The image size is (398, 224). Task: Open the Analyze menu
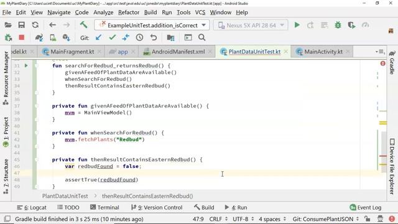[103, 12]
